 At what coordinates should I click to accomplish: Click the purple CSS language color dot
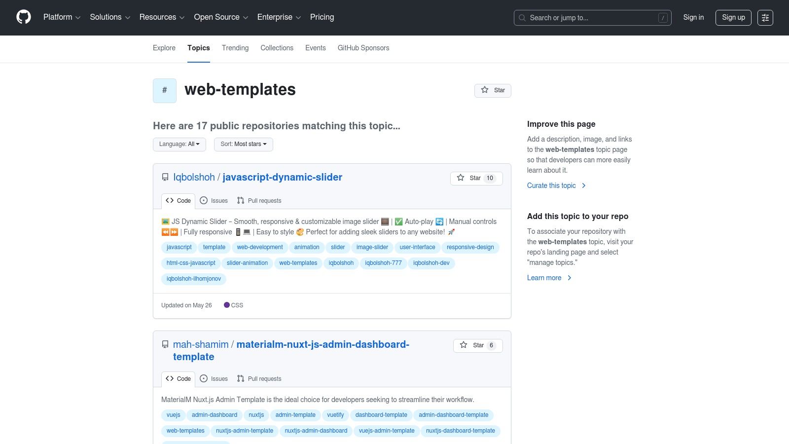(x=227, y=305)
